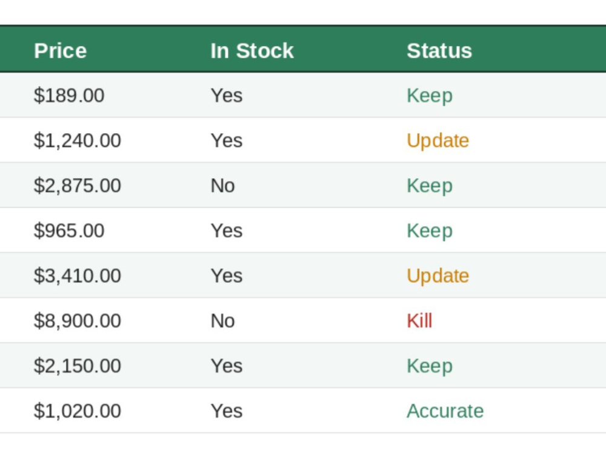Select the $3,410.00 price cell

(x=78, y=275)
